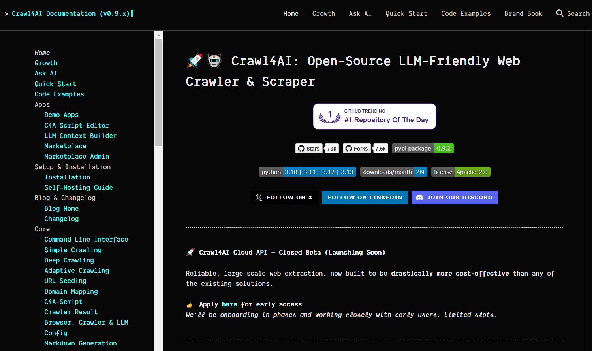Viewport: 592px width, 351px height.
Task: Click Join Our Discord button
Action: [x=455, y=198]
